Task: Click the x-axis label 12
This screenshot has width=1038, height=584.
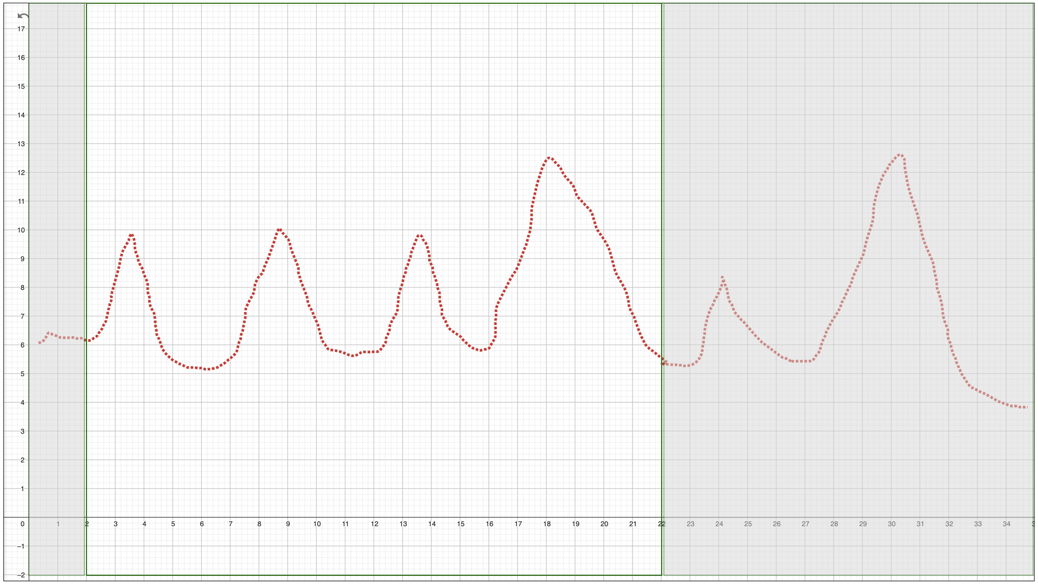Action: (374, 524)
